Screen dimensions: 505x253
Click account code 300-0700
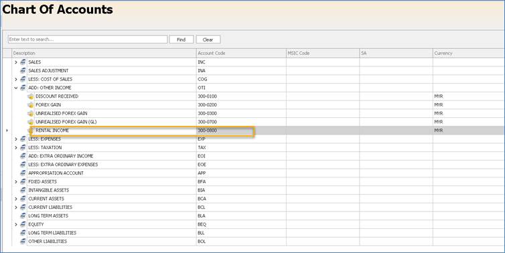207,122
